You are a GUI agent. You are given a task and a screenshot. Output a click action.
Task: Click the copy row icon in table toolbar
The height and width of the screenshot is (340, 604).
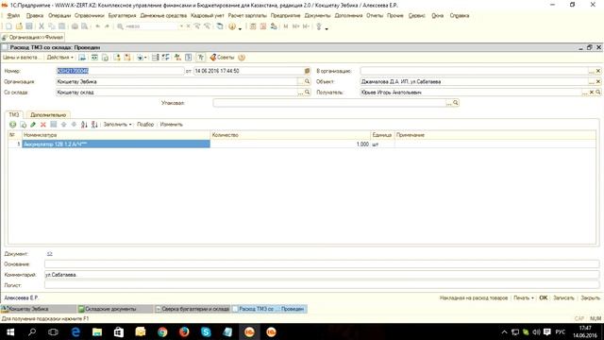[23, 125]
